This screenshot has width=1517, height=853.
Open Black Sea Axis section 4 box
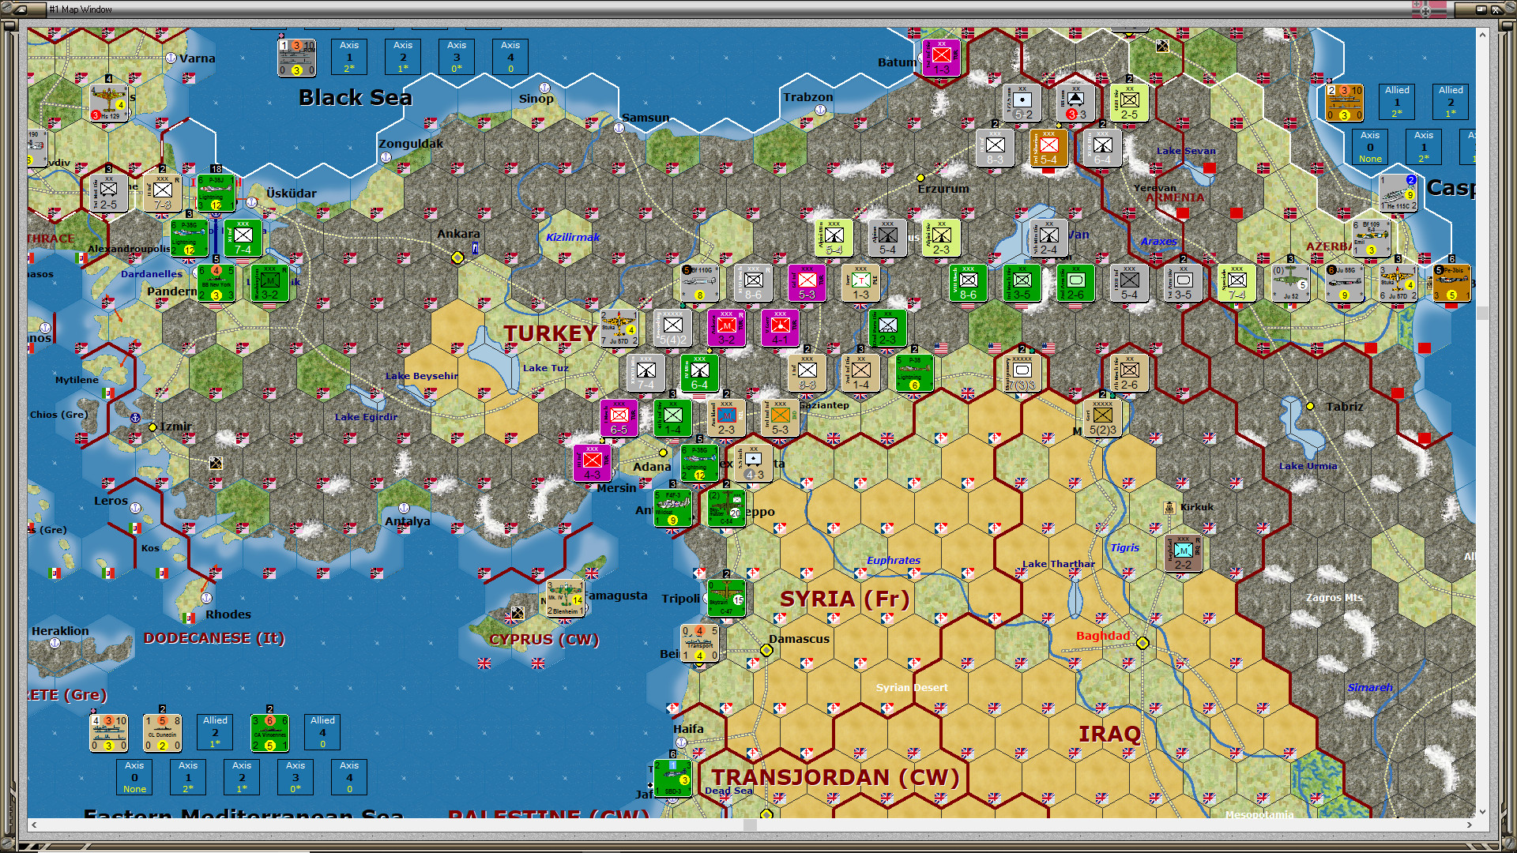point(510,57)
